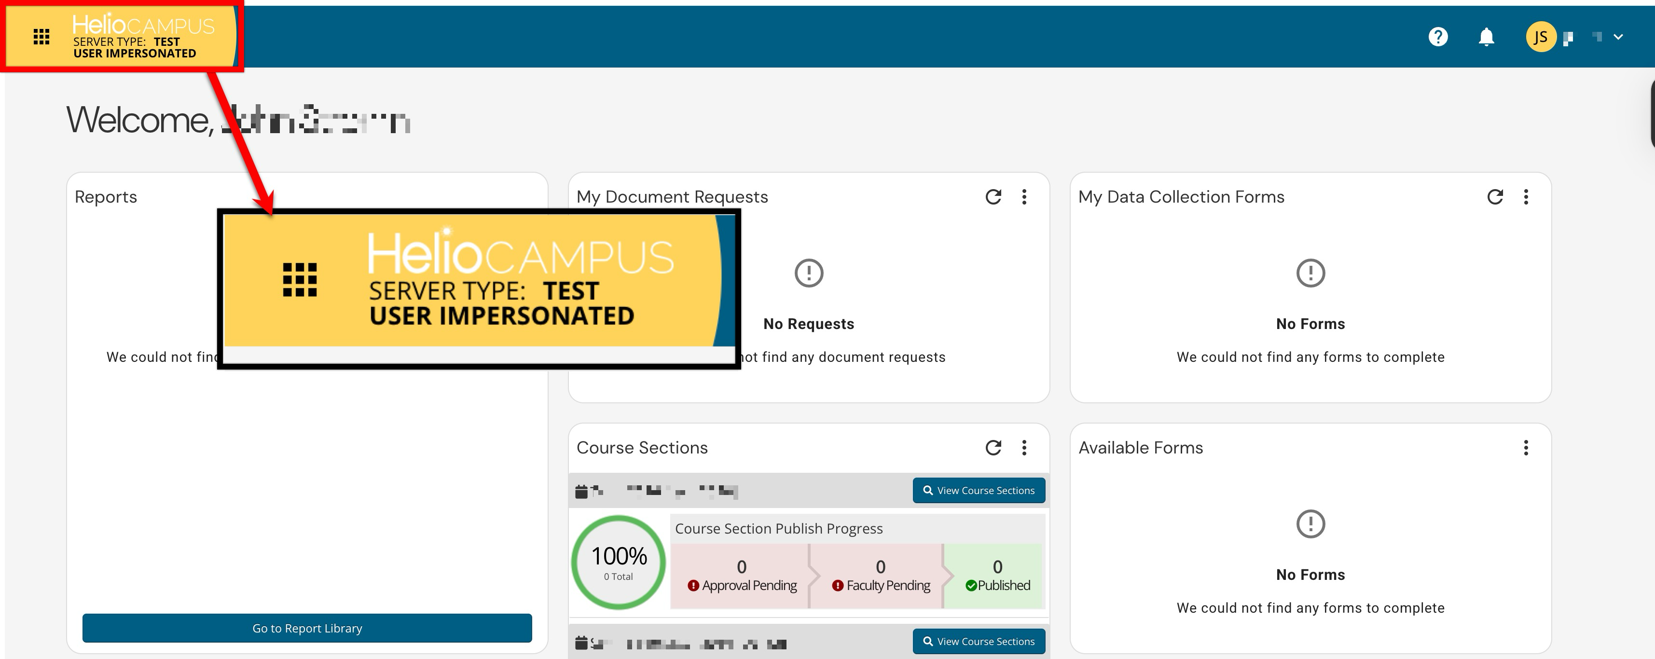The height and width of the screenshot is (659, 1655).
Task: Open the app launcher grid in the top header
Action: (41, 37)
